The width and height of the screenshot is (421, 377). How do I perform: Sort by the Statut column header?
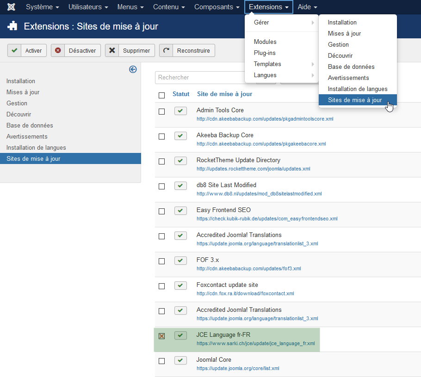[x=181, y=94]
